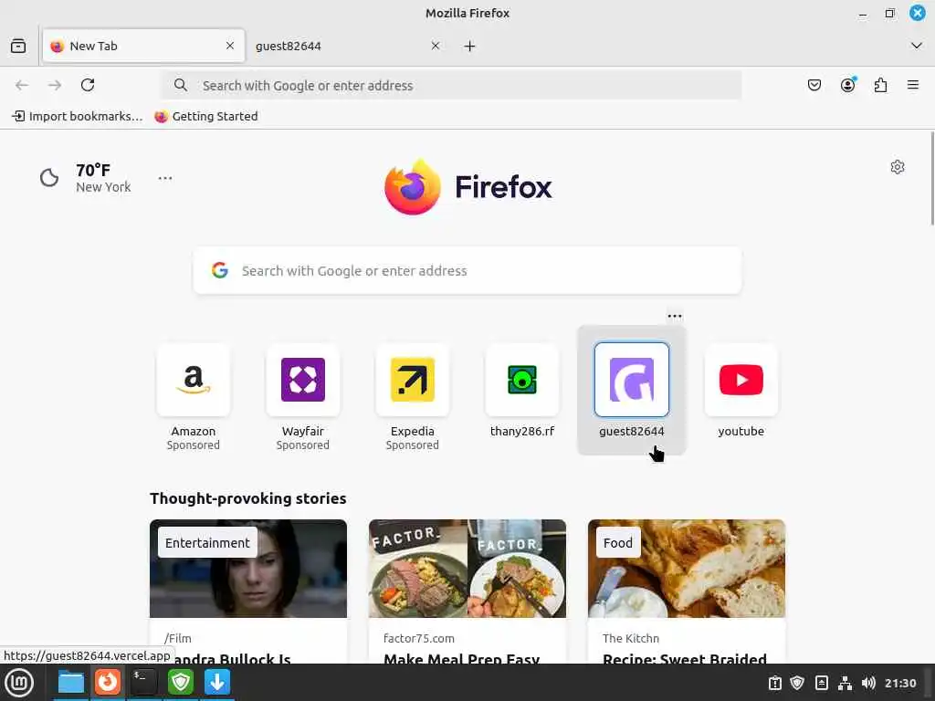Open the update shield tray icon
Viewport: 935px width, 701px height.
click(x=797, y=683)
